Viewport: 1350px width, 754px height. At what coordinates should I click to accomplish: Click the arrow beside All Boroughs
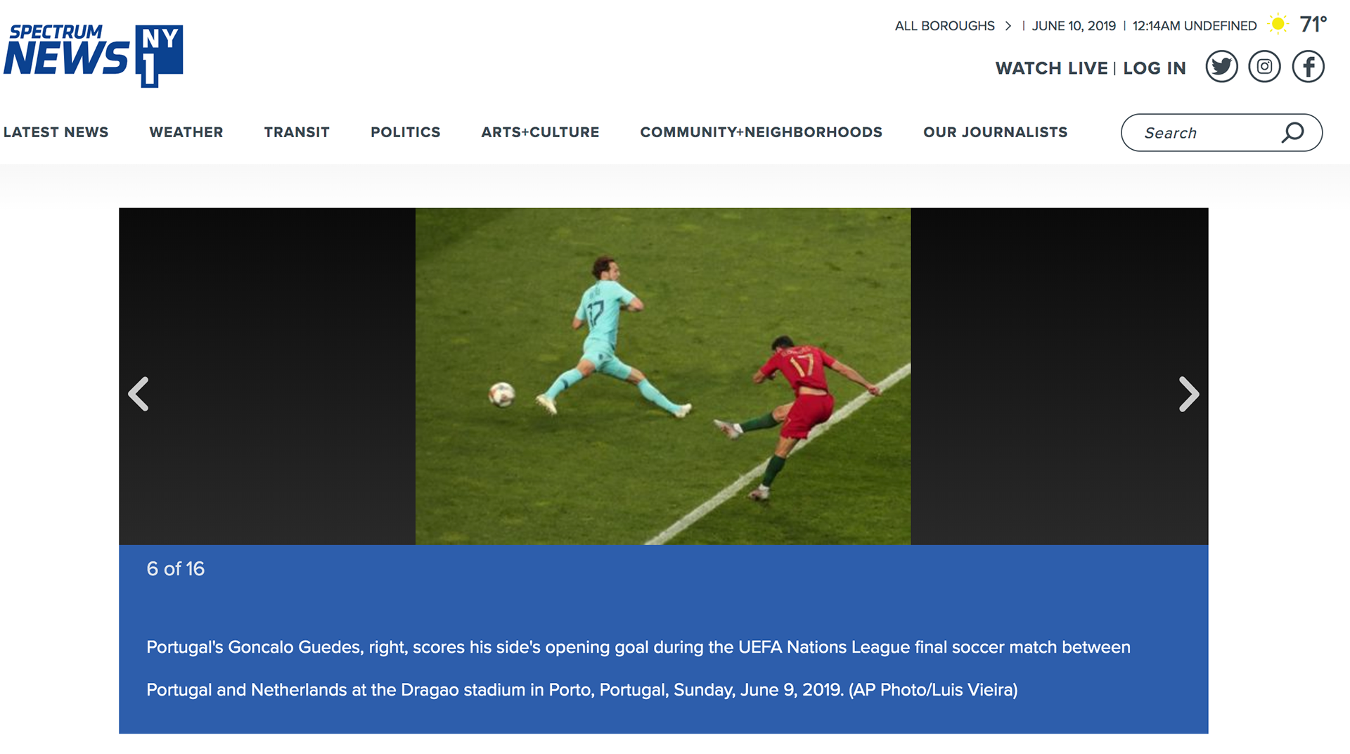point(1008,26)
